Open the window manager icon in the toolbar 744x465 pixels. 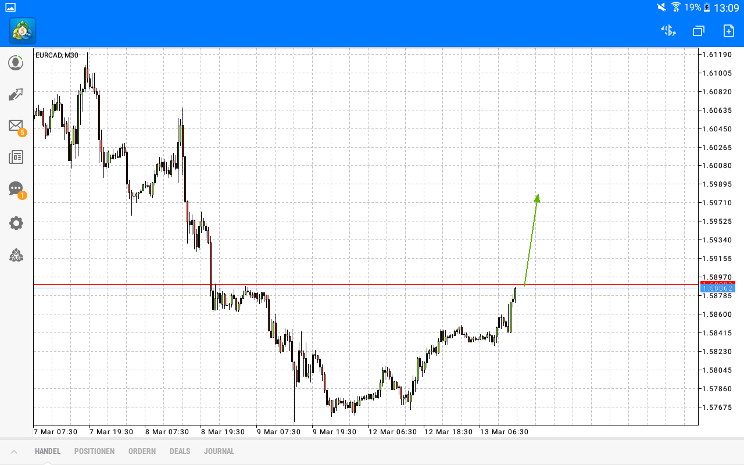(x=697, y=31)
